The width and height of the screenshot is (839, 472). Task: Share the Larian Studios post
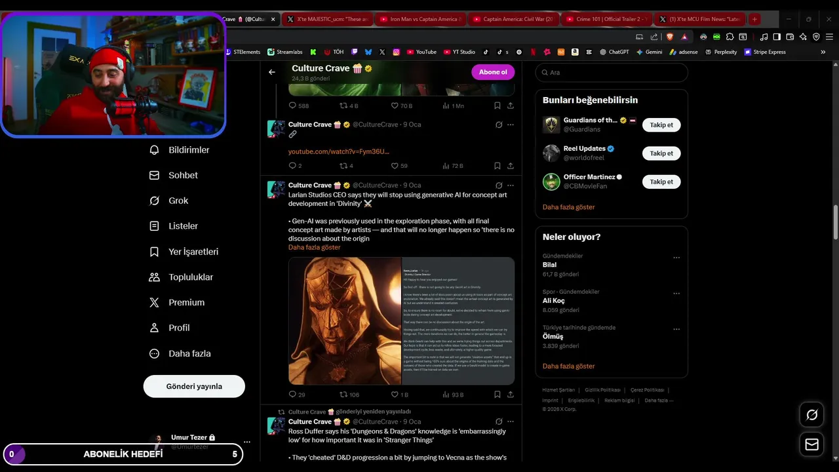coord(511,395)
